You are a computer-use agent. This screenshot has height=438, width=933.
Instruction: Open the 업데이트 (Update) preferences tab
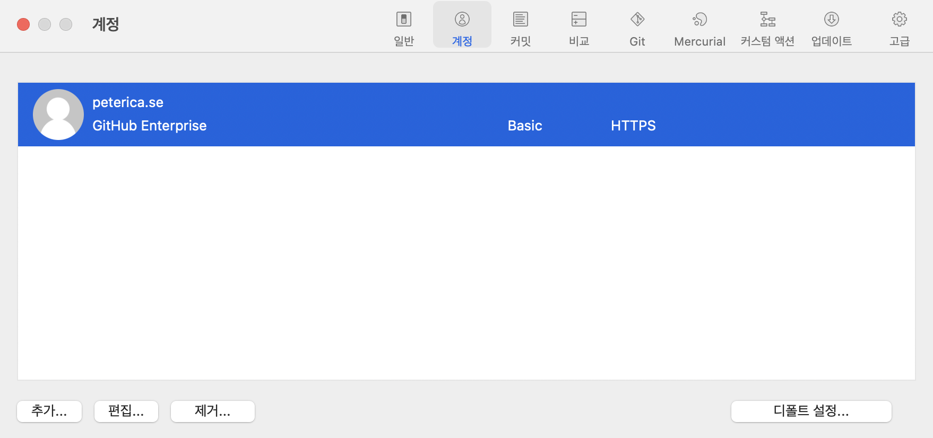point(832,29)
